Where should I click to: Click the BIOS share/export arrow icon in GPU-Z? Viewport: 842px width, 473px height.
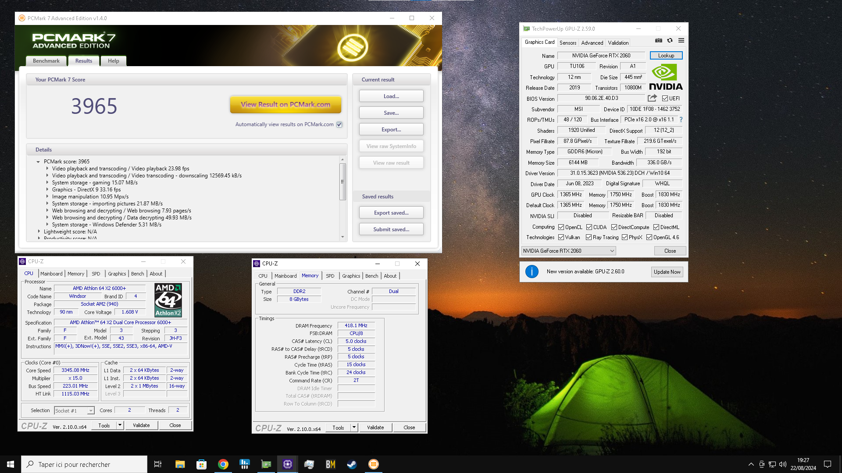(653, 98)
